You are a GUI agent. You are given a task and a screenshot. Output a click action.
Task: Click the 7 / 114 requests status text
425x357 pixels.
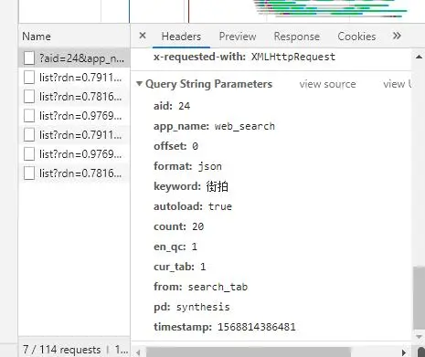click(x=61, y=350)
